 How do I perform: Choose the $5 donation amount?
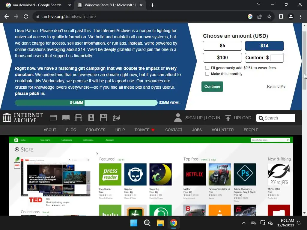coord(222,46)
